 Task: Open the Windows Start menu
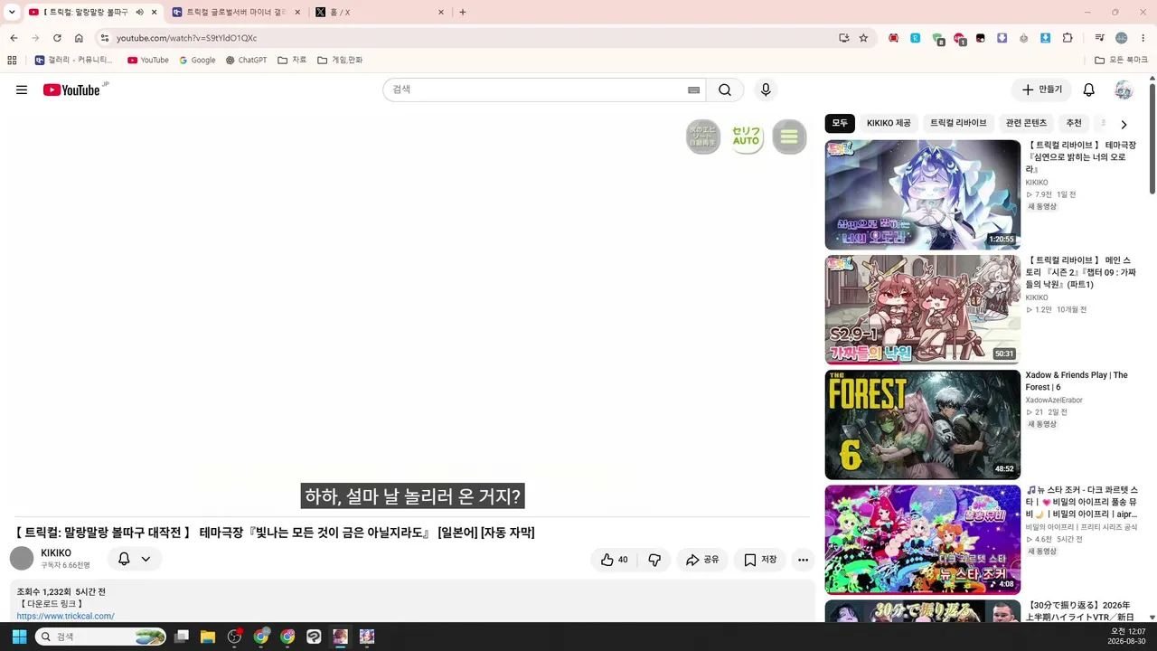tap(19, 637)
